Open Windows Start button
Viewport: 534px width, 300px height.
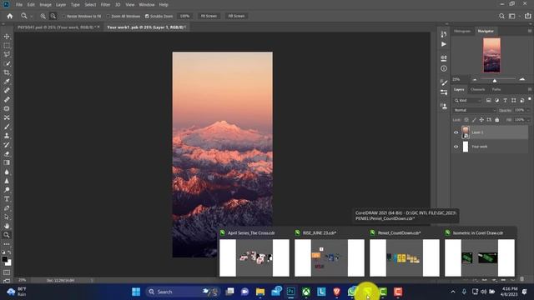[x=136, y=292]
